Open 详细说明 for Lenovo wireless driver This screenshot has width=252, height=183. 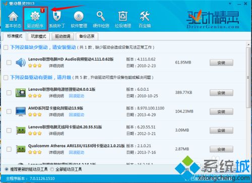point(56,134)
